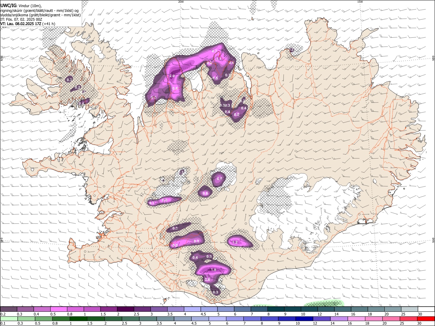Click the bright pink 0.5 swatch in the upper legend
Image resolution: width=435 pixels, height=326 pixels.
(58, 309)
